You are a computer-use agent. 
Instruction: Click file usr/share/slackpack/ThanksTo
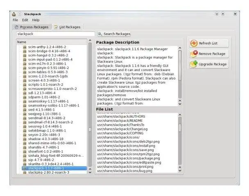click(121, 125)
